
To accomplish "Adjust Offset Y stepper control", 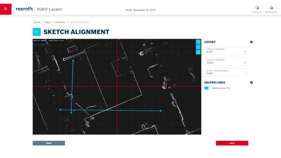I will (x=245, y=63).
